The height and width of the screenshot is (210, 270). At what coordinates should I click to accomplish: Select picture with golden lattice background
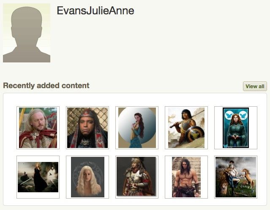87,128
